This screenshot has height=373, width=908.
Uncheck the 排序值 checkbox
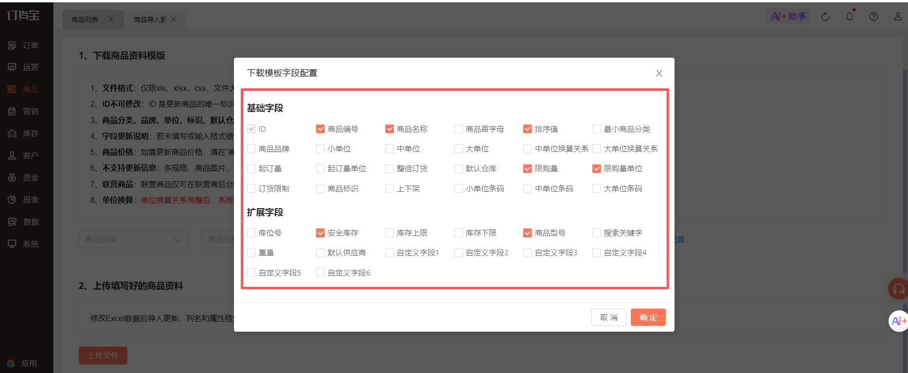[x=528, y=129]
